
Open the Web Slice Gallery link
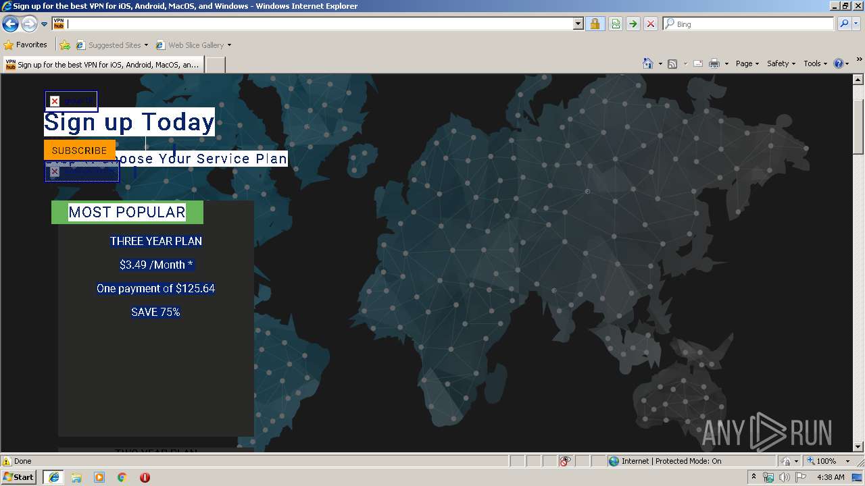pyautogui.click(x=189, y=45)
